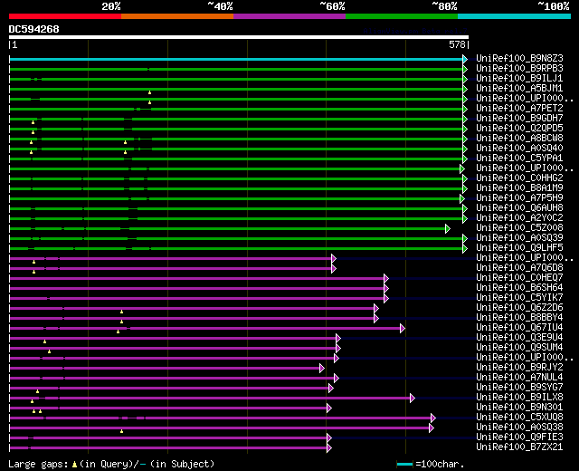The image size is (579, 471).
Task: Select the UniRef100_C0HHG2 label
Action: (x=519, y=178)
